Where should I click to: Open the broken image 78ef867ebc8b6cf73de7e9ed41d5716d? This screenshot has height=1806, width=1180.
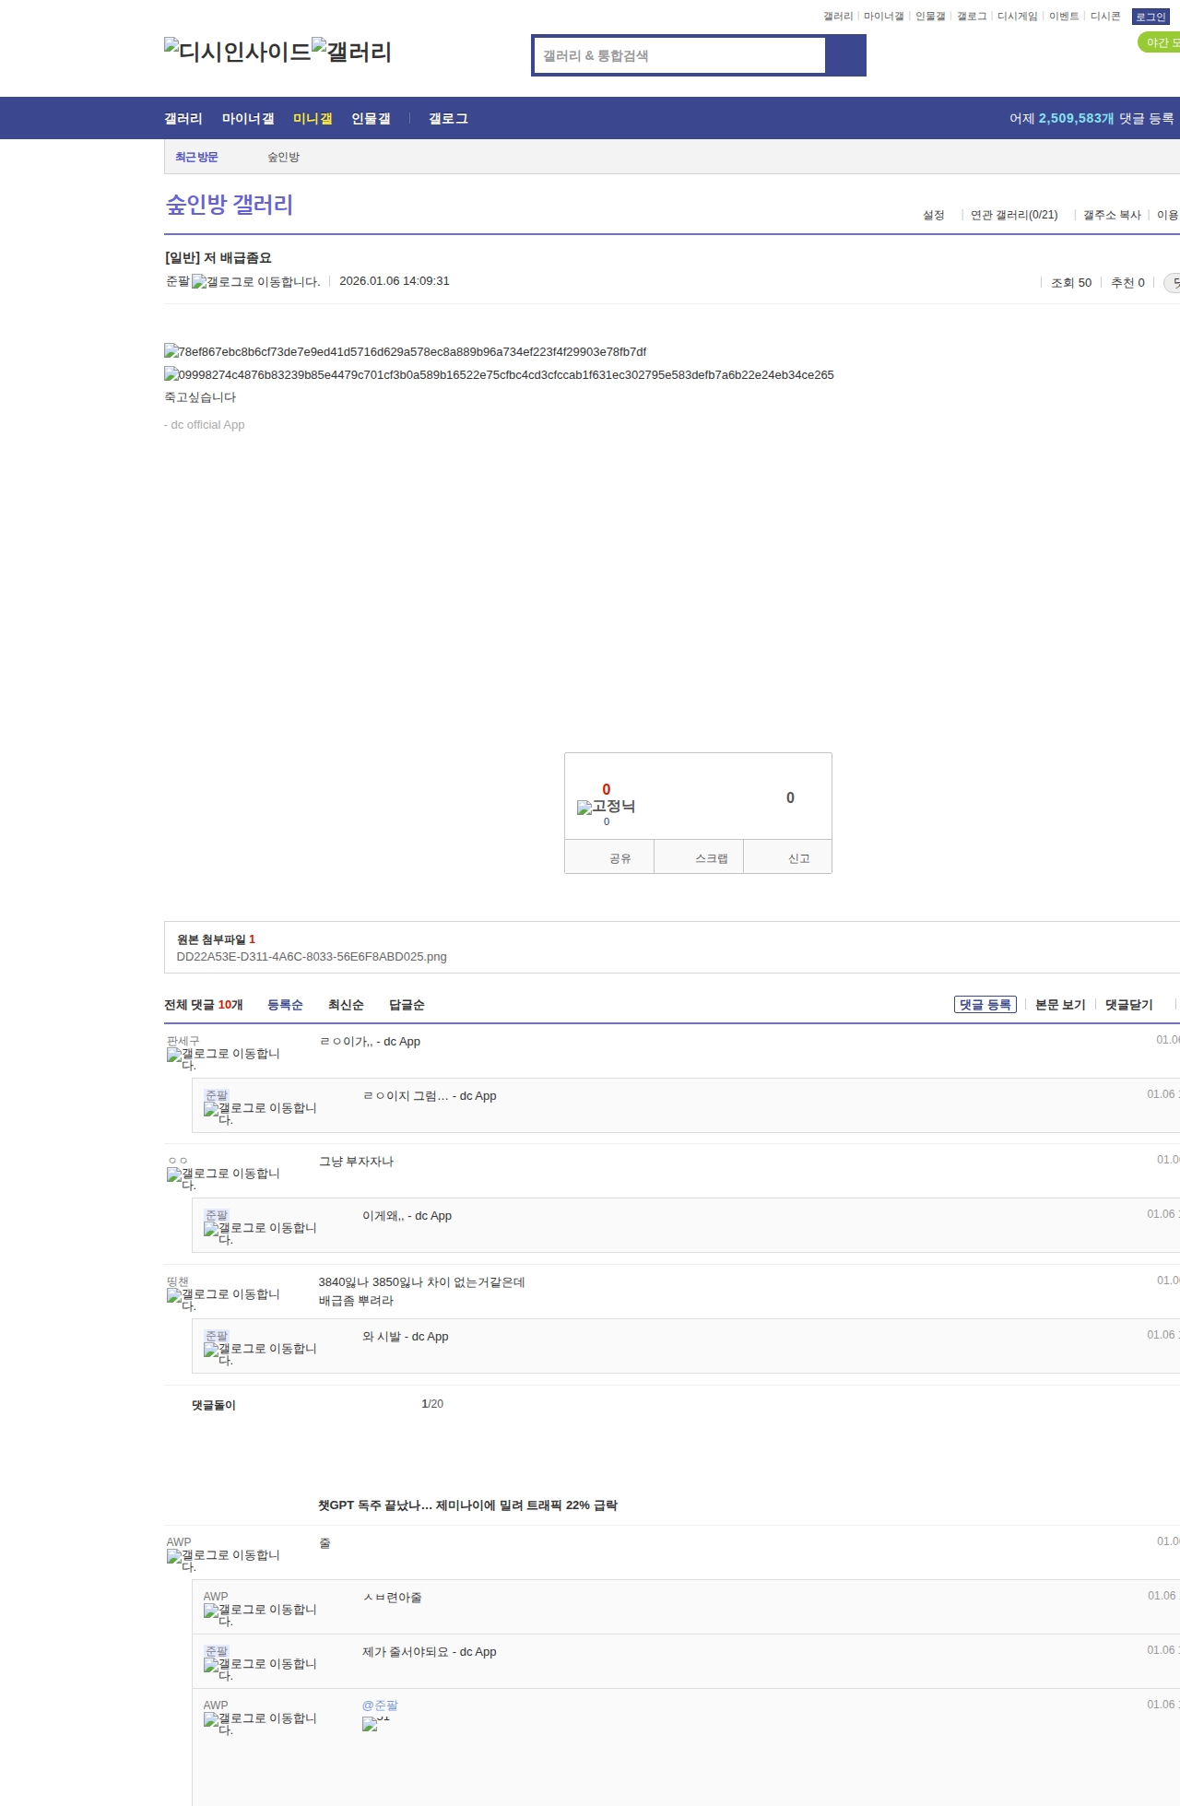click(x=405, y=351)
